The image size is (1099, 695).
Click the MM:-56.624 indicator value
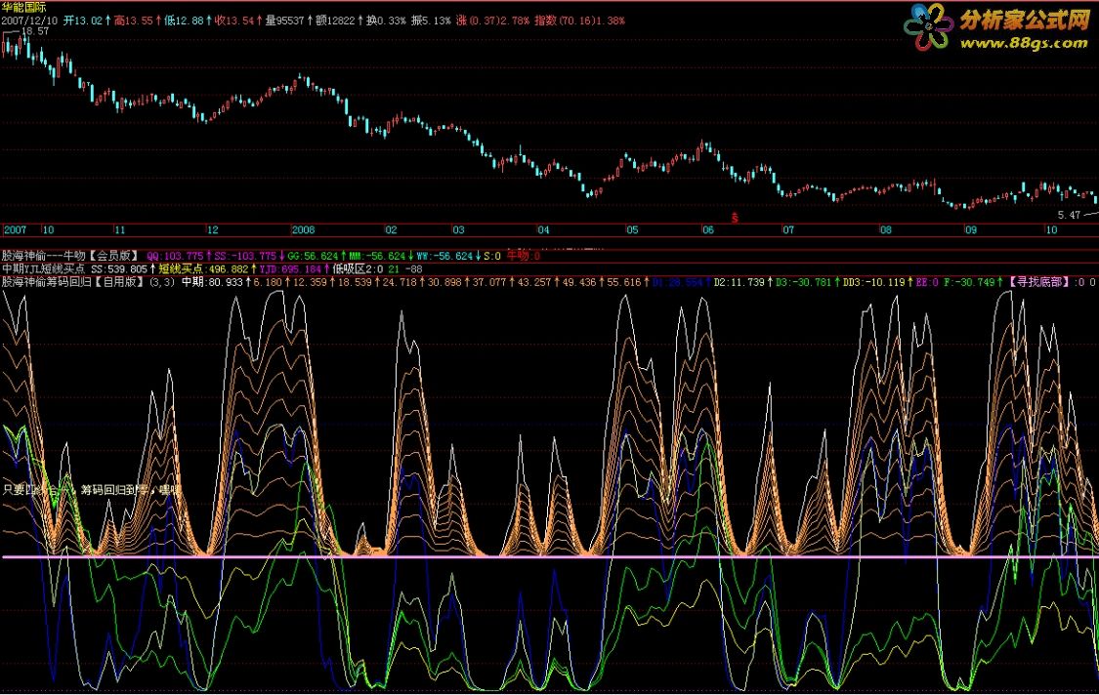coord(377,256)
